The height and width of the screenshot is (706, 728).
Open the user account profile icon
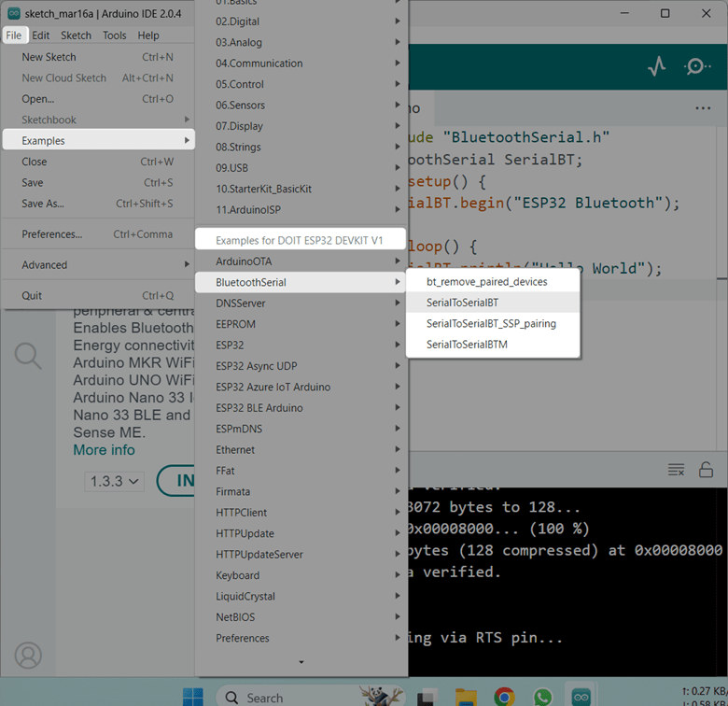pyautogui.click(x=28, y=656)
